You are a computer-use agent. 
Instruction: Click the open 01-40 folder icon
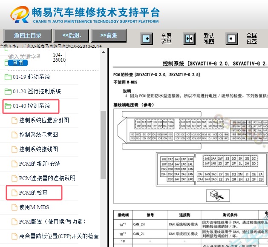coord(8,106)
